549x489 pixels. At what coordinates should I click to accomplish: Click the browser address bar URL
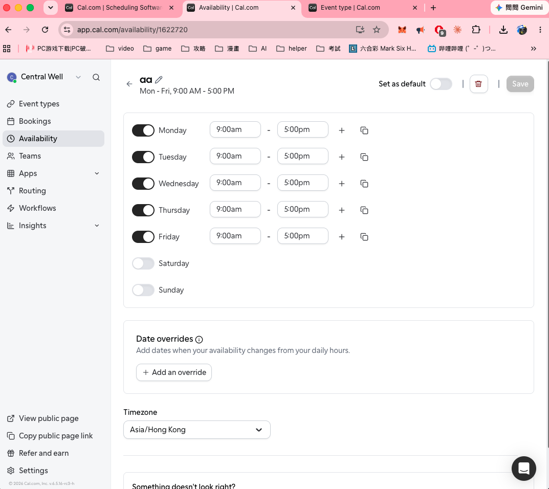pos(133,30)
